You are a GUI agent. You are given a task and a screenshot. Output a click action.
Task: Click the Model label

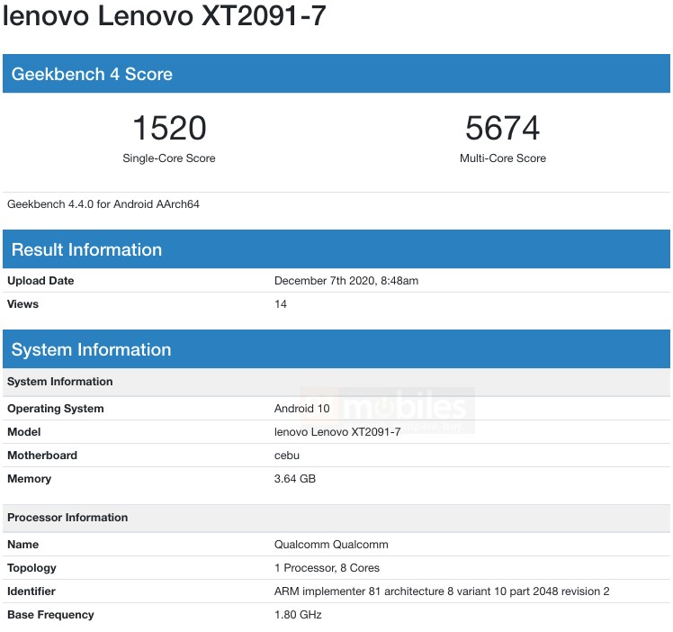pos(24,432)
